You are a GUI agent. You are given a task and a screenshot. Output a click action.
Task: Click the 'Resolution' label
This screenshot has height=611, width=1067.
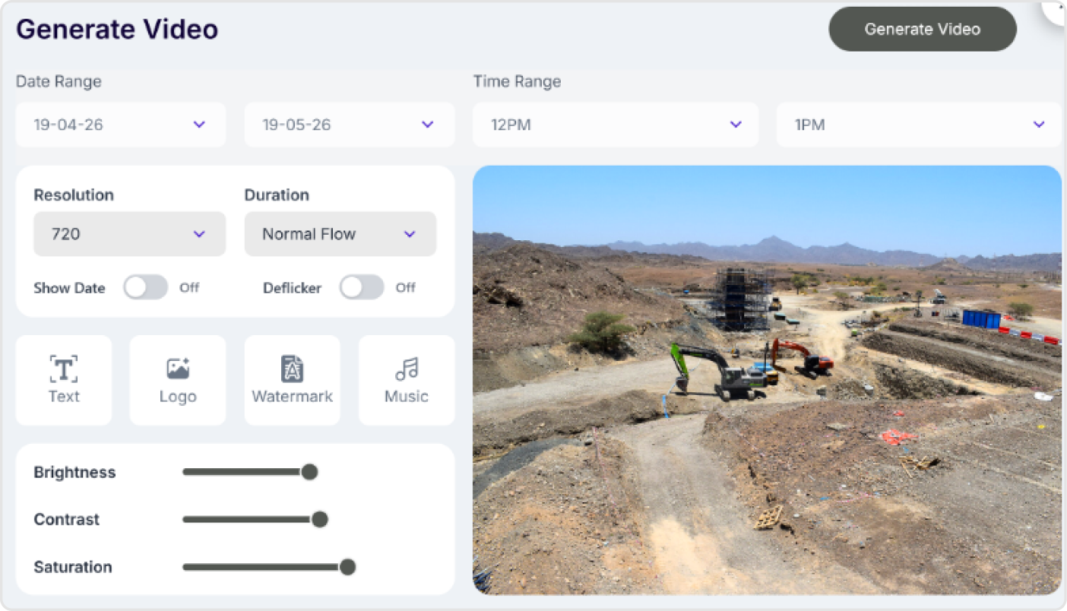74,195
